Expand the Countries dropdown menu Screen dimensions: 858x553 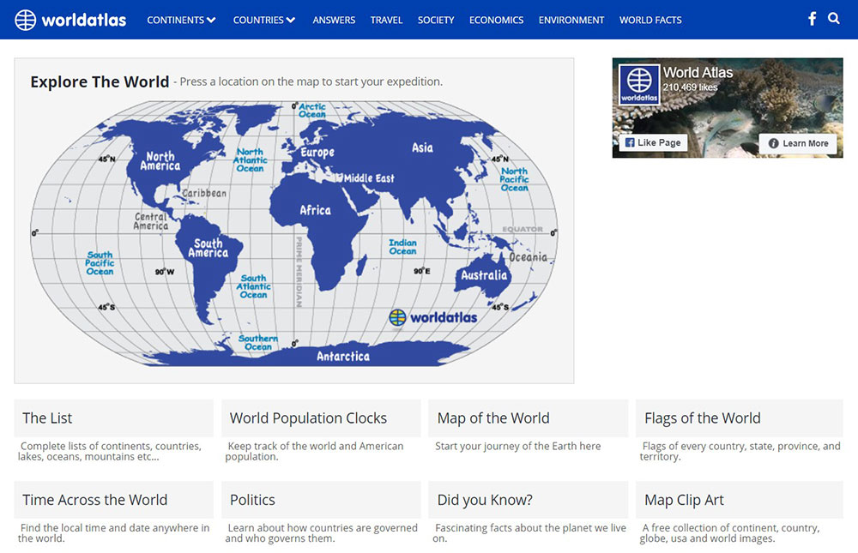click(263, 20)
